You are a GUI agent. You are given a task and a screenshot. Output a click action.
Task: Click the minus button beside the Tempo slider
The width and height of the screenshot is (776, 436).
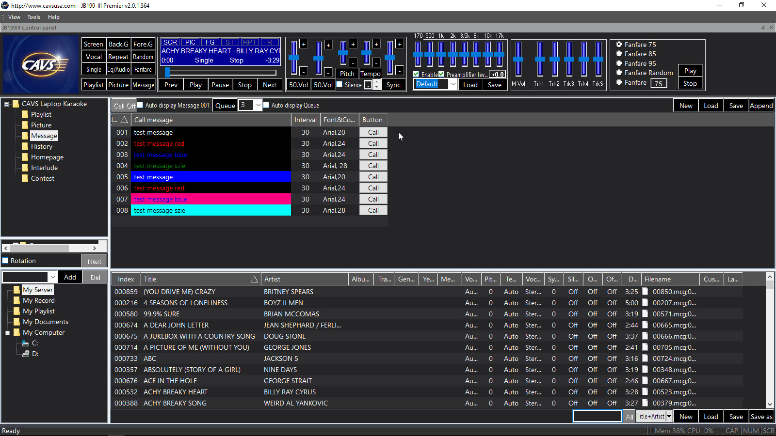point(376,62)
